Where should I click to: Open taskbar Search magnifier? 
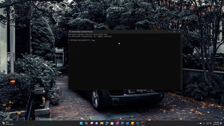tap(86, 123)
